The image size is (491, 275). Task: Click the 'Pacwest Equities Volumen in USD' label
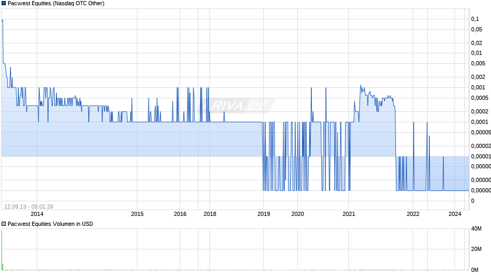[51, 224]
